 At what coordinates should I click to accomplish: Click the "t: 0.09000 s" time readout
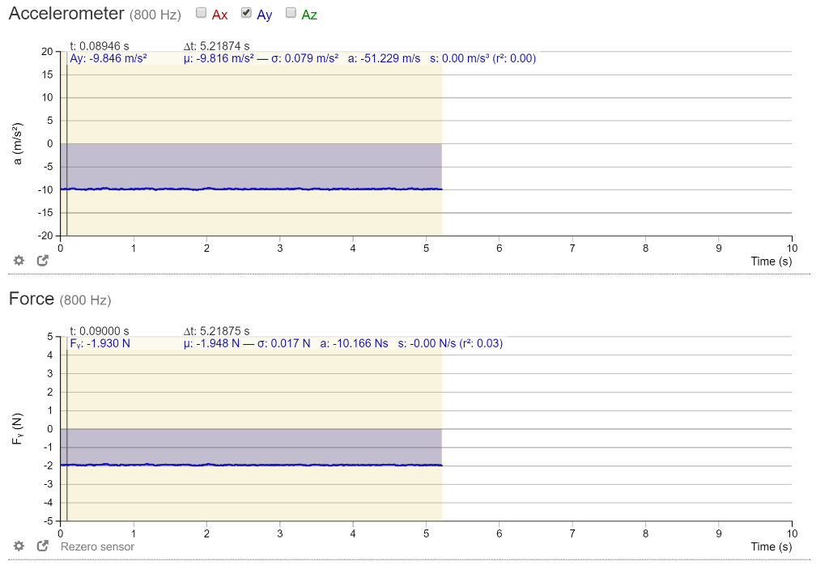pos(100,332)
